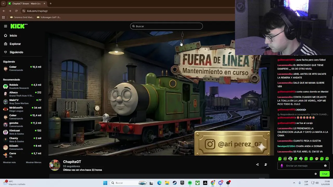Screen dimensions: 333x187
Task: Open File Explorer from taskbar
Action: point(167,183)
